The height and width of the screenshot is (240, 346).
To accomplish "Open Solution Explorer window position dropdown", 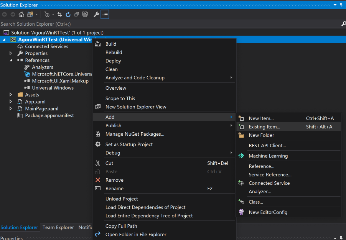I will click(x=335, y=5).
